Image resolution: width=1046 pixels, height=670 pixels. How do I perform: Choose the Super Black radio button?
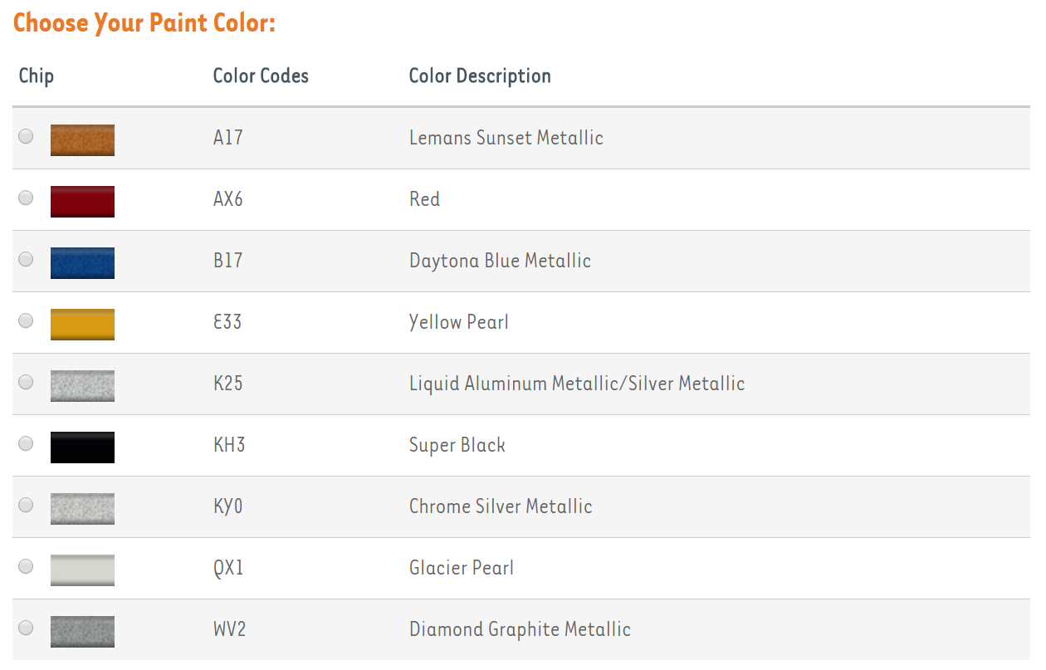click(x=27, y=443)
